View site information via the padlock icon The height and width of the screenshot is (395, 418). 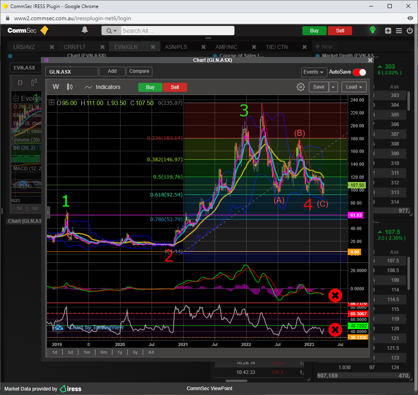(8, 18)
